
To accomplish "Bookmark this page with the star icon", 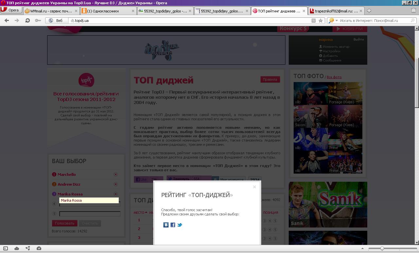I will pos(321,20).
